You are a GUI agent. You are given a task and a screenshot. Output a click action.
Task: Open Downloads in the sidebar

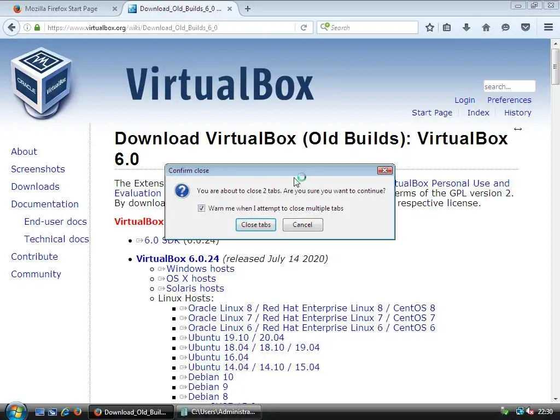point(35,186)
